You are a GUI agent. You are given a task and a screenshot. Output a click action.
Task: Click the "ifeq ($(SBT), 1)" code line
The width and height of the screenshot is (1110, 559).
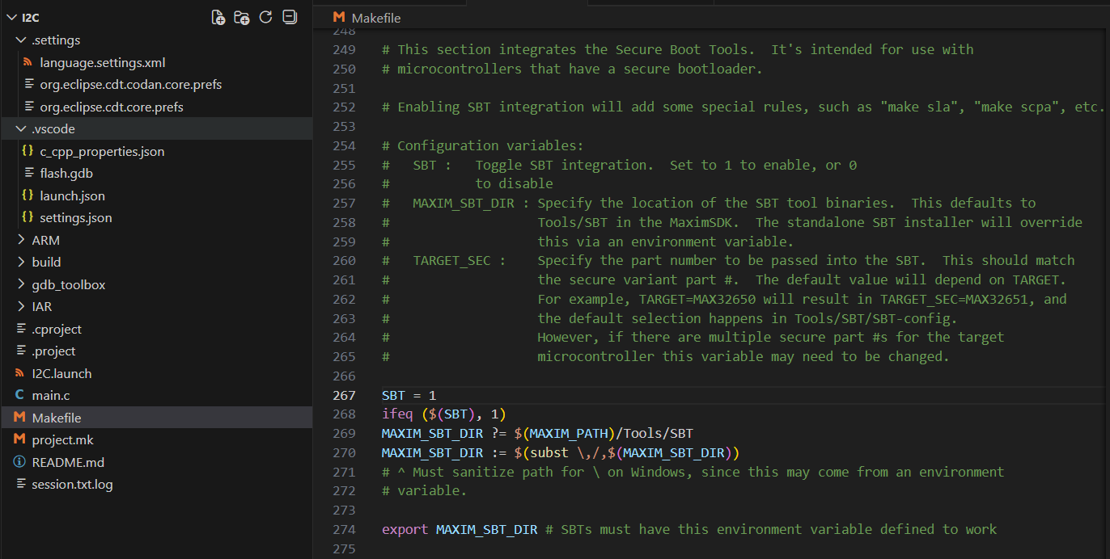pos(443,414)
